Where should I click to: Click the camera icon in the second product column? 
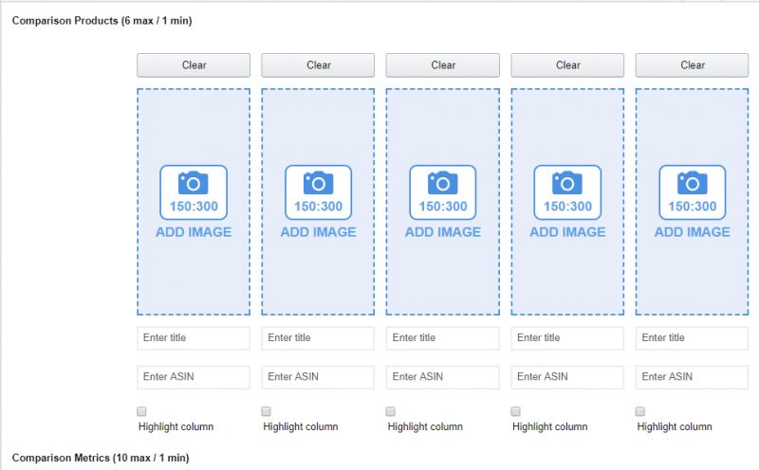[x=318, y=183]
